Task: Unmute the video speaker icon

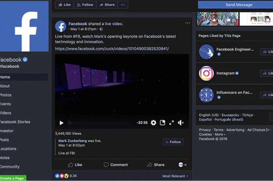Action: coord(181,123)
